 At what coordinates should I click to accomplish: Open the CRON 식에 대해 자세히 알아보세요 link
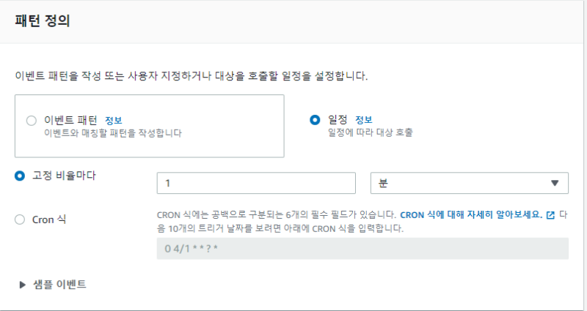coord(470,215)
